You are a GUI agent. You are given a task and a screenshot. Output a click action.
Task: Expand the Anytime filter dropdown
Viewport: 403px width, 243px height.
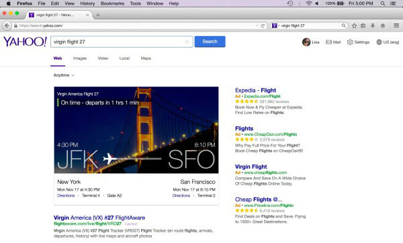[64, 75]
